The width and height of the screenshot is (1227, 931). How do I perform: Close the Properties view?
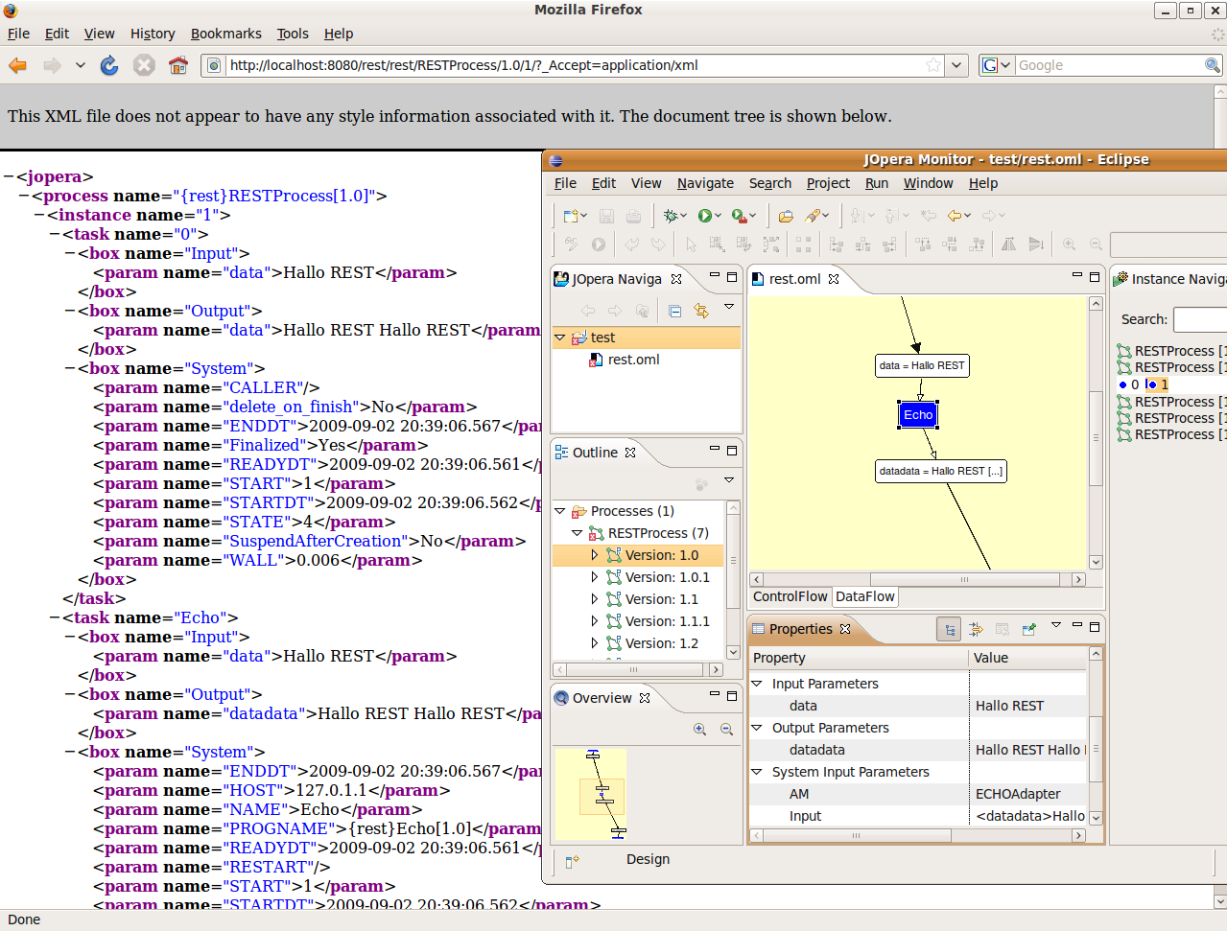pyautogui.click(x=845, y=629)
